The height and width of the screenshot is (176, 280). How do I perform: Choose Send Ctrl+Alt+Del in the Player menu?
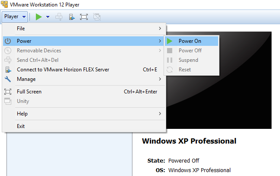(83, 60)
